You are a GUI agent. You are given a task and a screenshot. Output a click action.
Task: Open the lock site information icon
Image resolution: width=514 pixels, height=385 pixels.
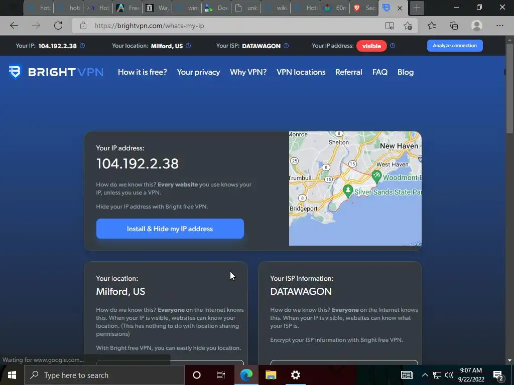(83, 26)
